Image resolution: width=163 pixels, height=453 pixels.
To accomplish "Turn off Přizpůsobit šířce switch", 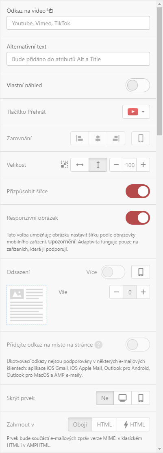I will pos(138,191).
